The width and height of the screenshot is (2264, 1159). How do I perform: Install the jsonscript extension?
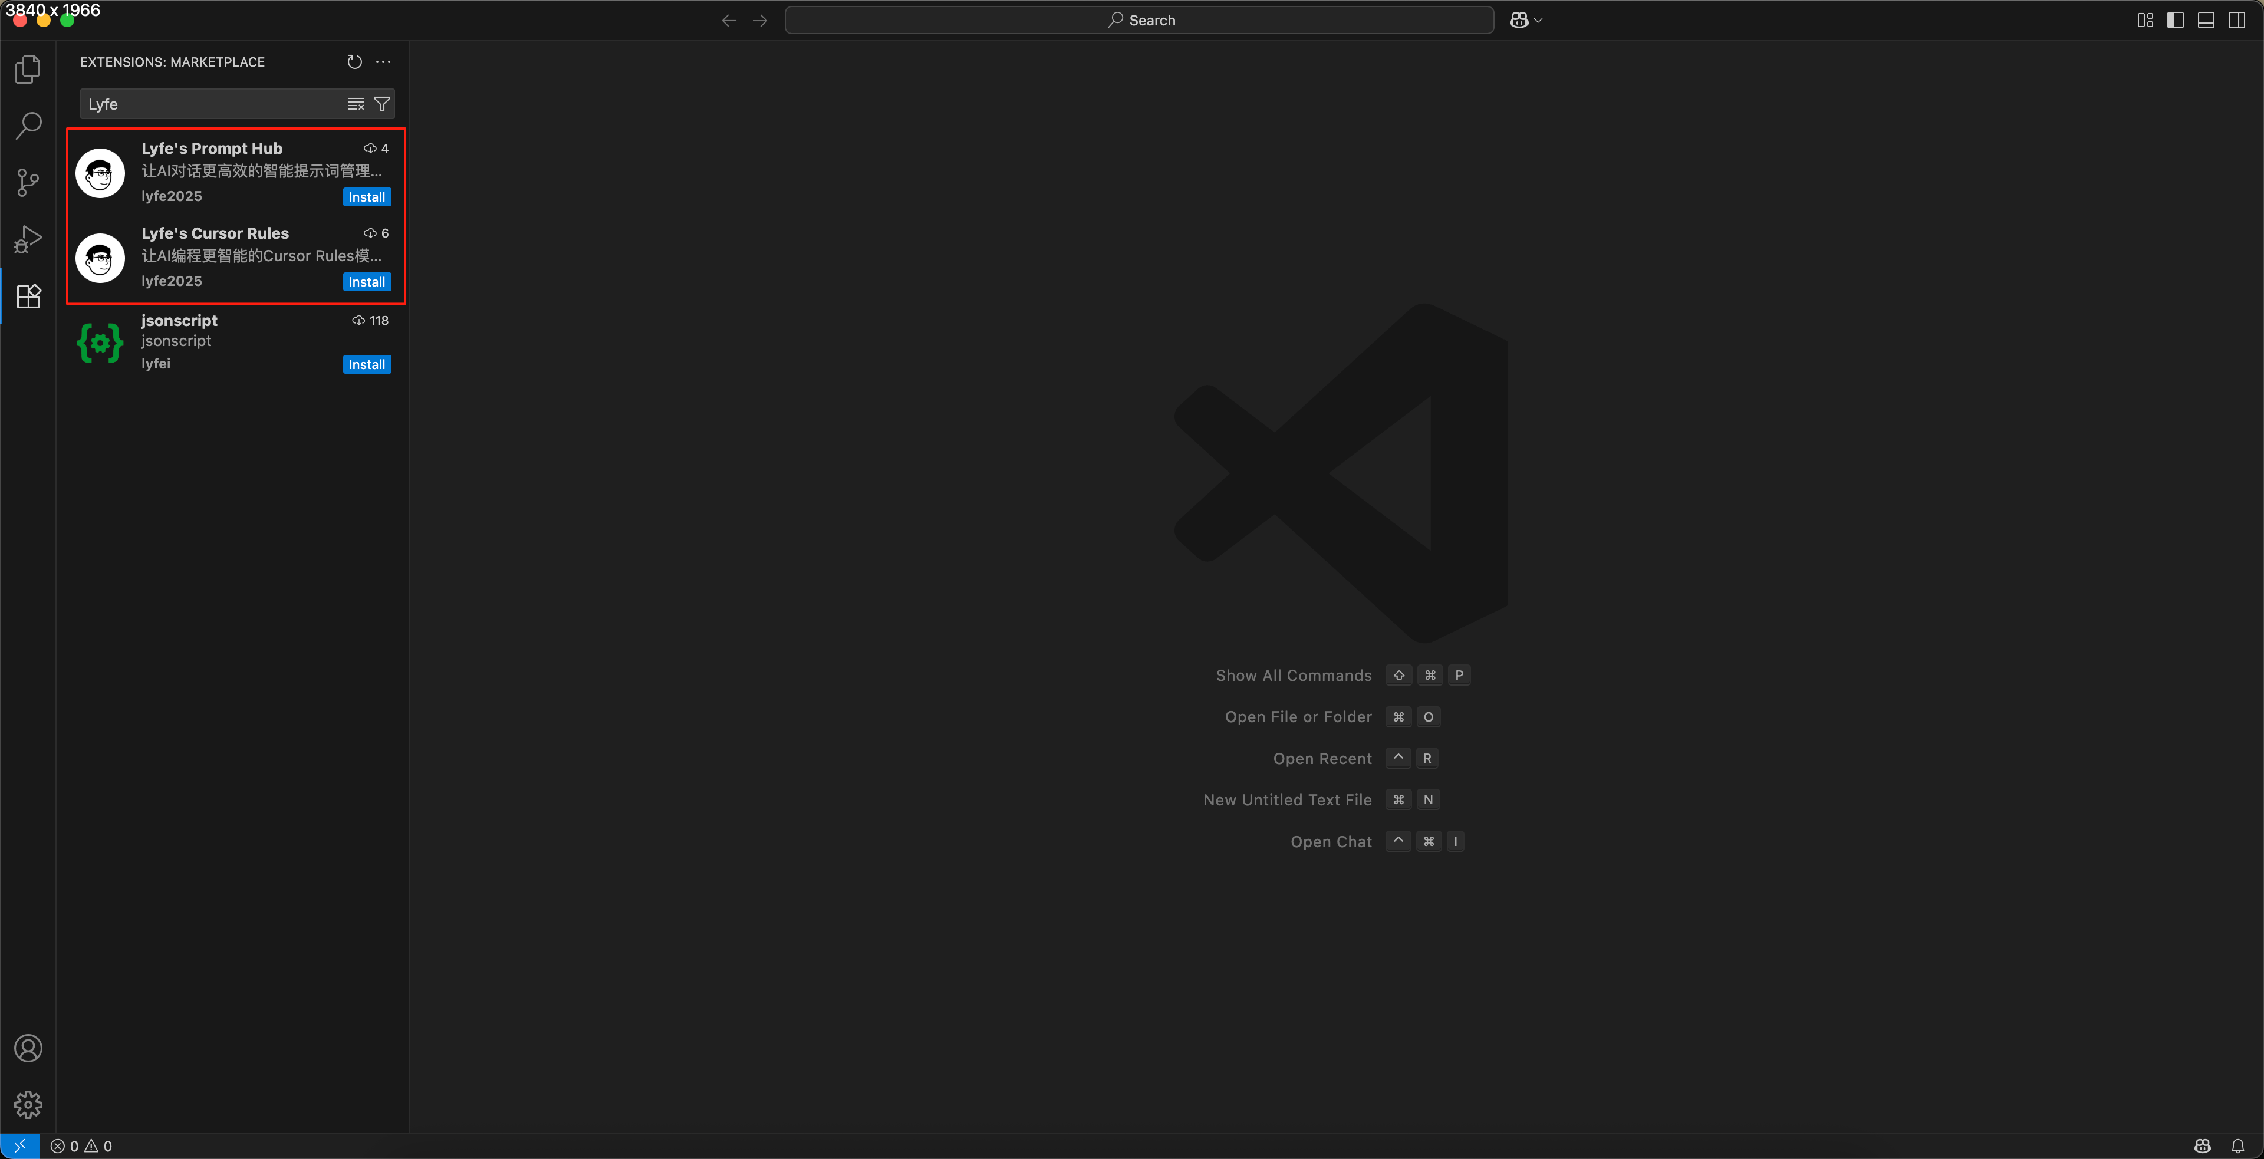click(367, 365)
